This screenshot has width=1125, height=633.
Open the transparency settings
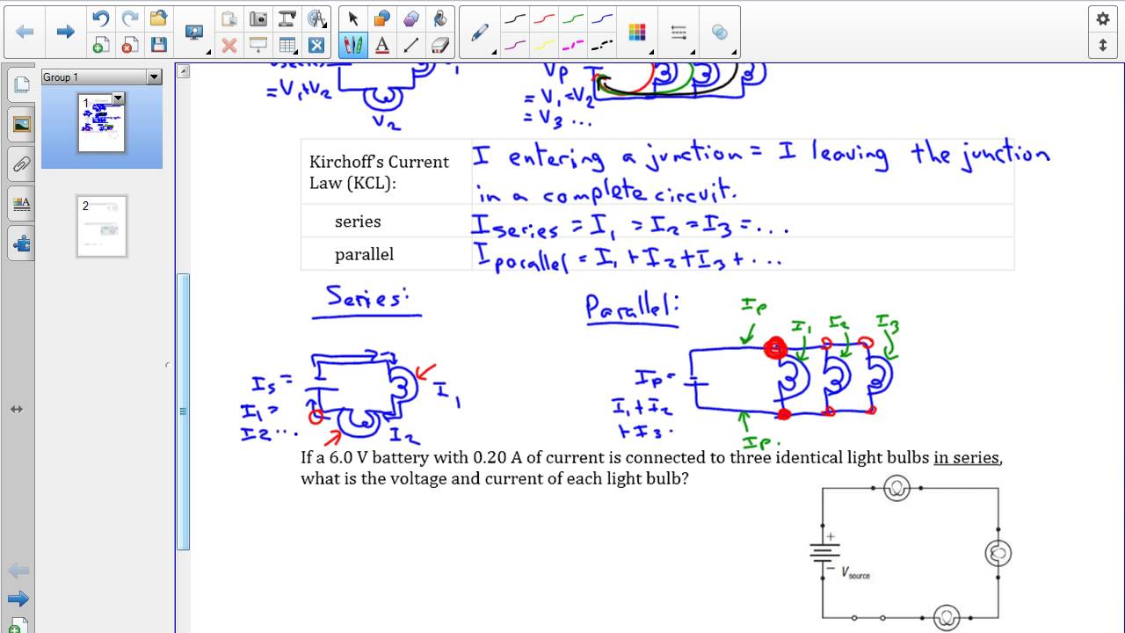[x=720, y=32]
